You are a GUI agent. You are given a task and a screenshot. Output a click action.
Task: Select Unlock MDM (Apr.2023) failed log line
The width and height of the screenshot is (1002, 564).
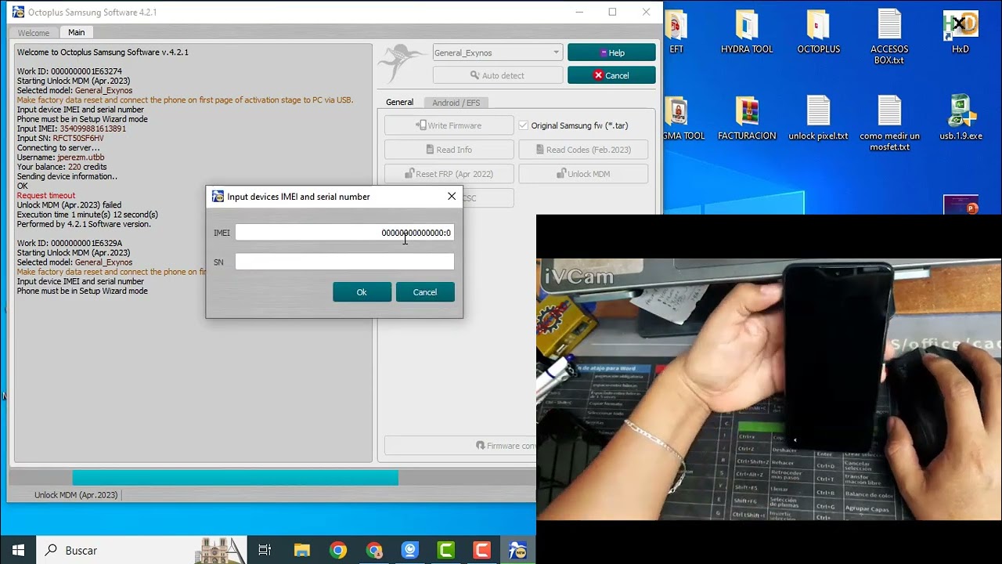[x=69, y=205]
